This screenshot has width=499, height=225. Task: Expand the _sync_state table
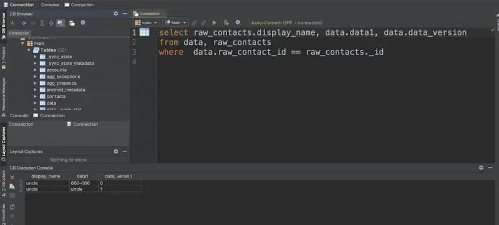[x=35, y=57]
